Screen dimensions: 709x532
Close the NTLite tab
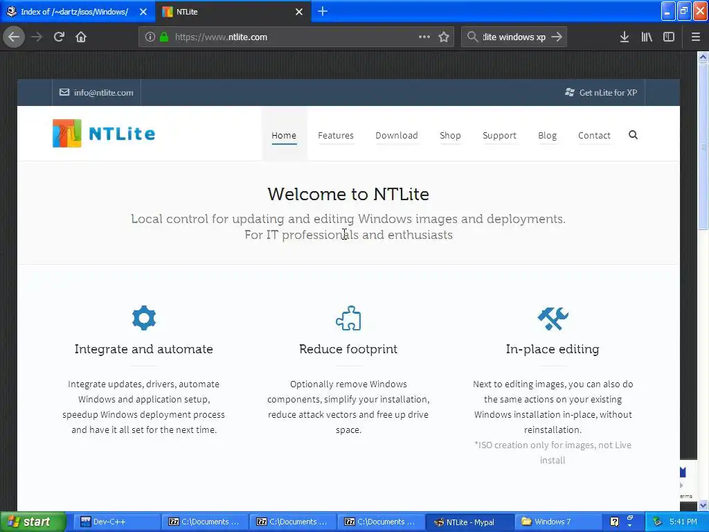coord(299,12)
